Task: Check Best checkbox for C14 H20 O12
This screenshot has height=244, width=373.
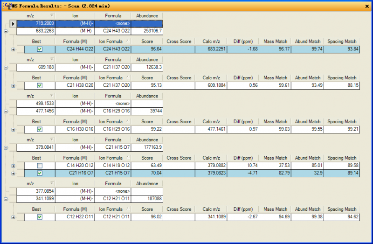Action: click(x=40, y=166)
